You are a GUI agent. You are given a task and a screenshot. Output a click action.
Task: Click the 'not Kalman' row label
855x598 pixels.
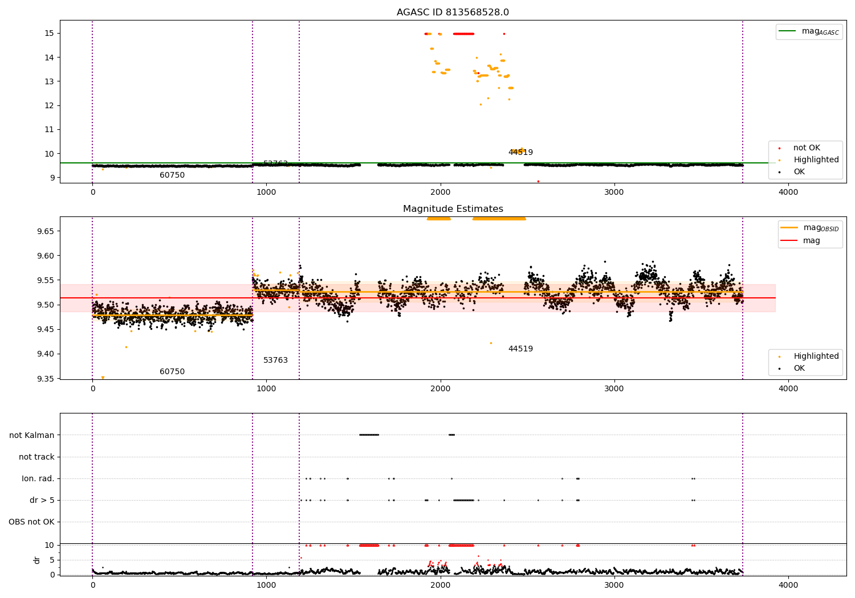coord(32,436)
